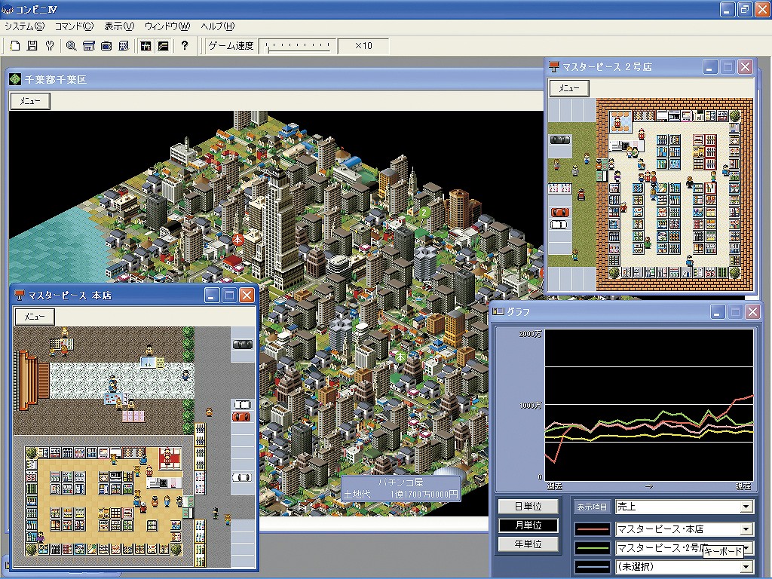This screenshot has width=772, height=579.
Task: Click the graph window toolbar icon
Action: pyautogui.click(x=162, y=46)
